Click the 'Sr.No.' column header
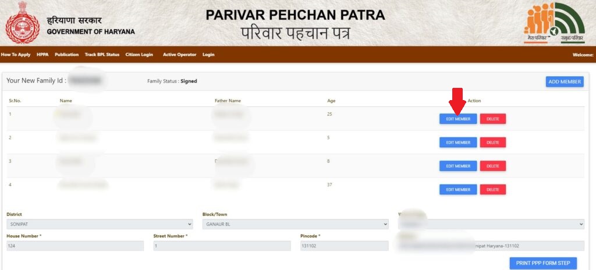Image resolution: width=596 pixels, height=270 pixels. [14, 101]
